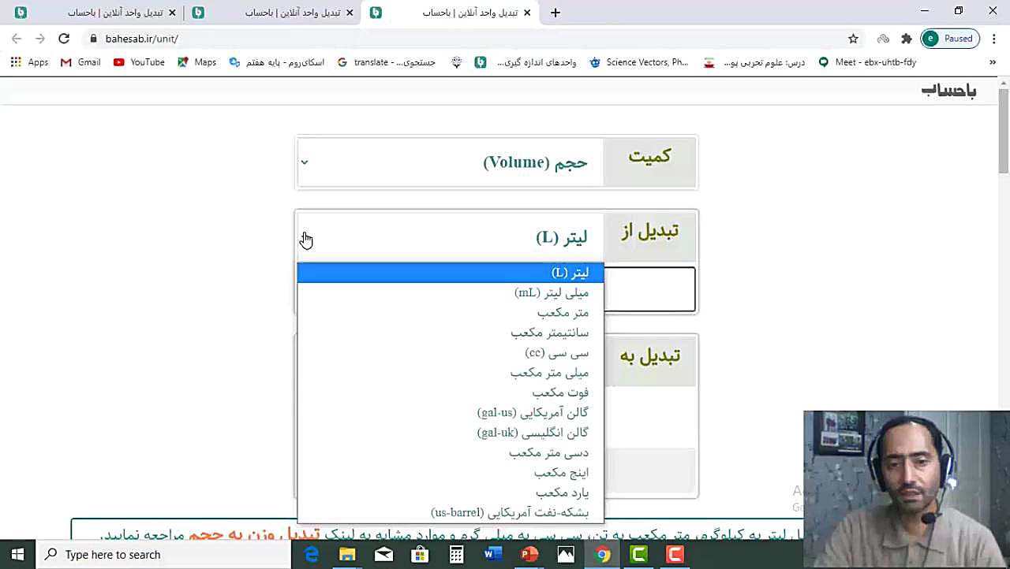Open the Mail app from the taskbar
1010x569 pixels.
384,555
